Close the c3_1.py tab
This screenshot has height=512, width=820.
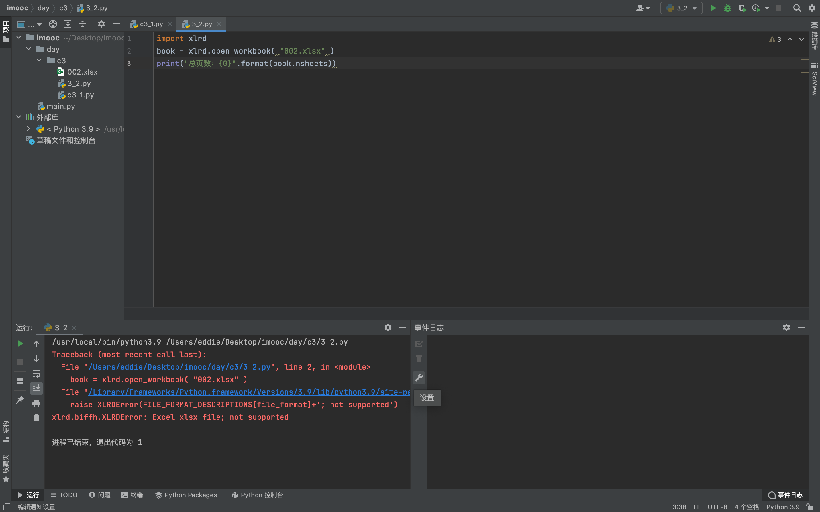(170, 24)
